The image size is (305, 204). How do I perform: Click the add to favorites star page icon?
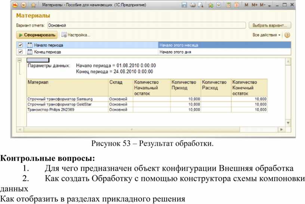(x=219, y=5)
